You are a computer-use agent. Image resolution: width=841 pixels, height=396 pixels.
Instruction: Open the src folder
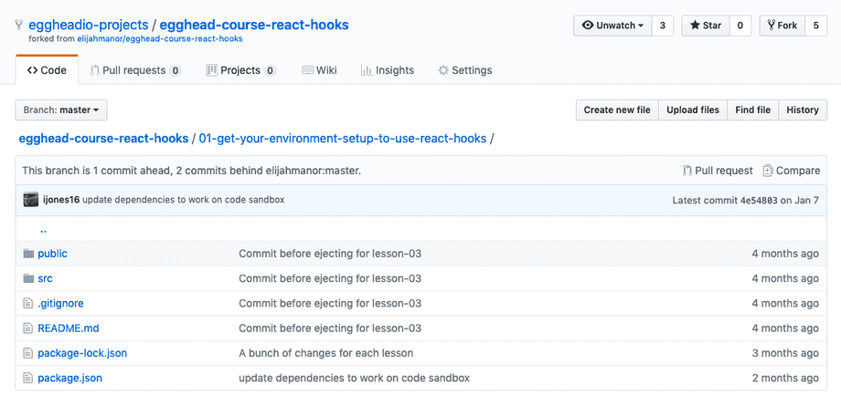click(45, 278)
